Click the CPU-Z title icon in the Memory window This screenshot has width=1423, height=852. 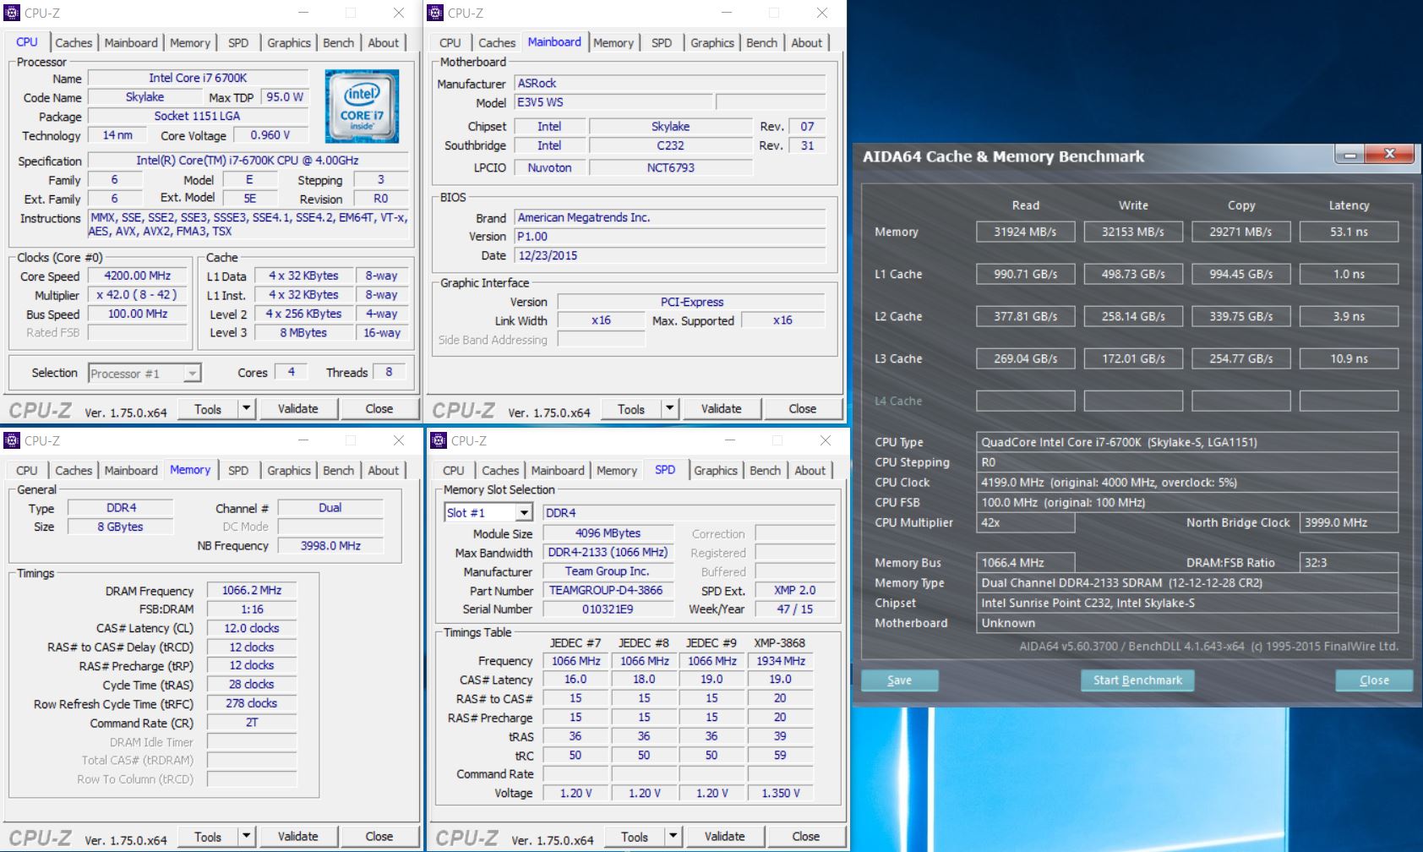pyautogui.click(x=12, y=440)
